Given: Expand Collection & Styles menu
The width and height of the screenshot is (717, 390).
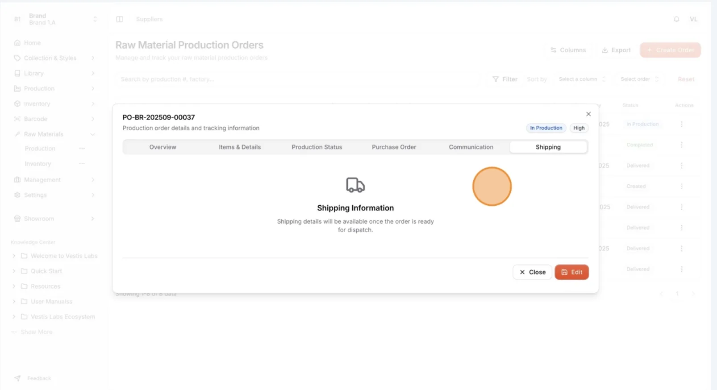Looking at the screenshot, I should [x=55, y=58].
